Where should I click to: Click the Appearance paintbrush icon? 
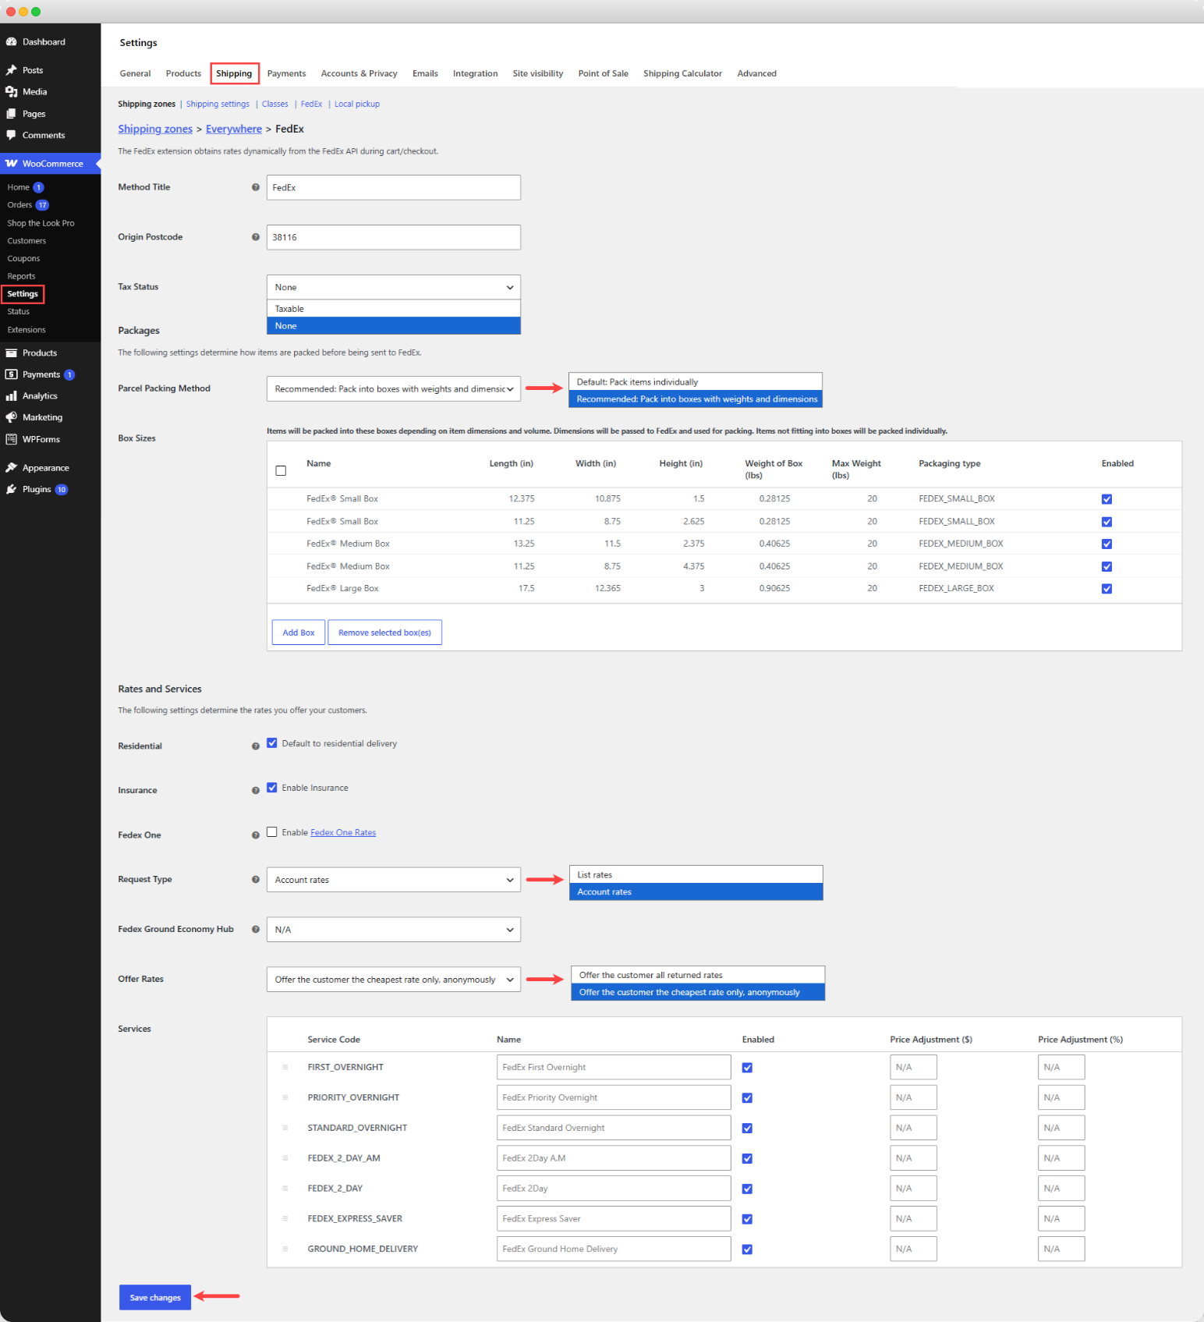tap(12, 468)
